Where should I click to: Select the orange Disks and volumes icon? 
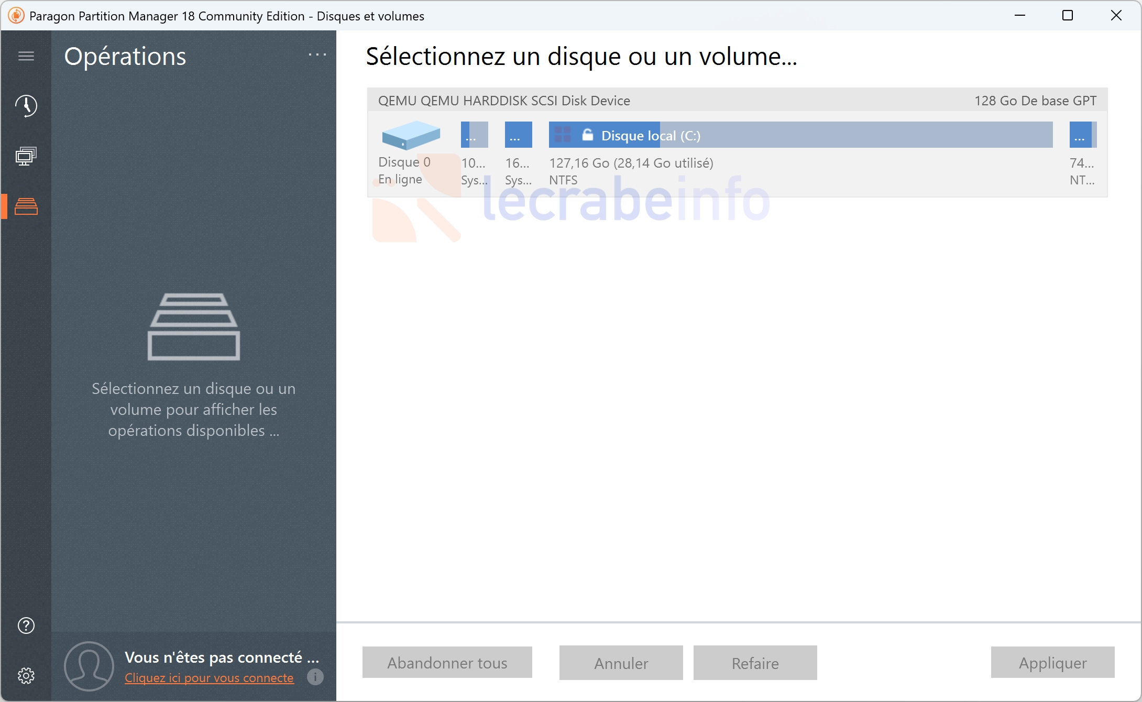tap(26, 206)
